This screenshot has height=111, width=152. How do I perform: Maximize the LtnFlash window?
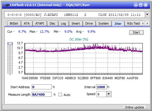tap(141, 5)
